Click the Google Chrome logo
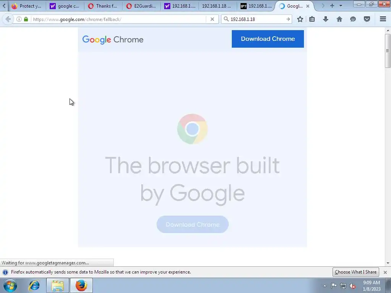 [113, 40]
